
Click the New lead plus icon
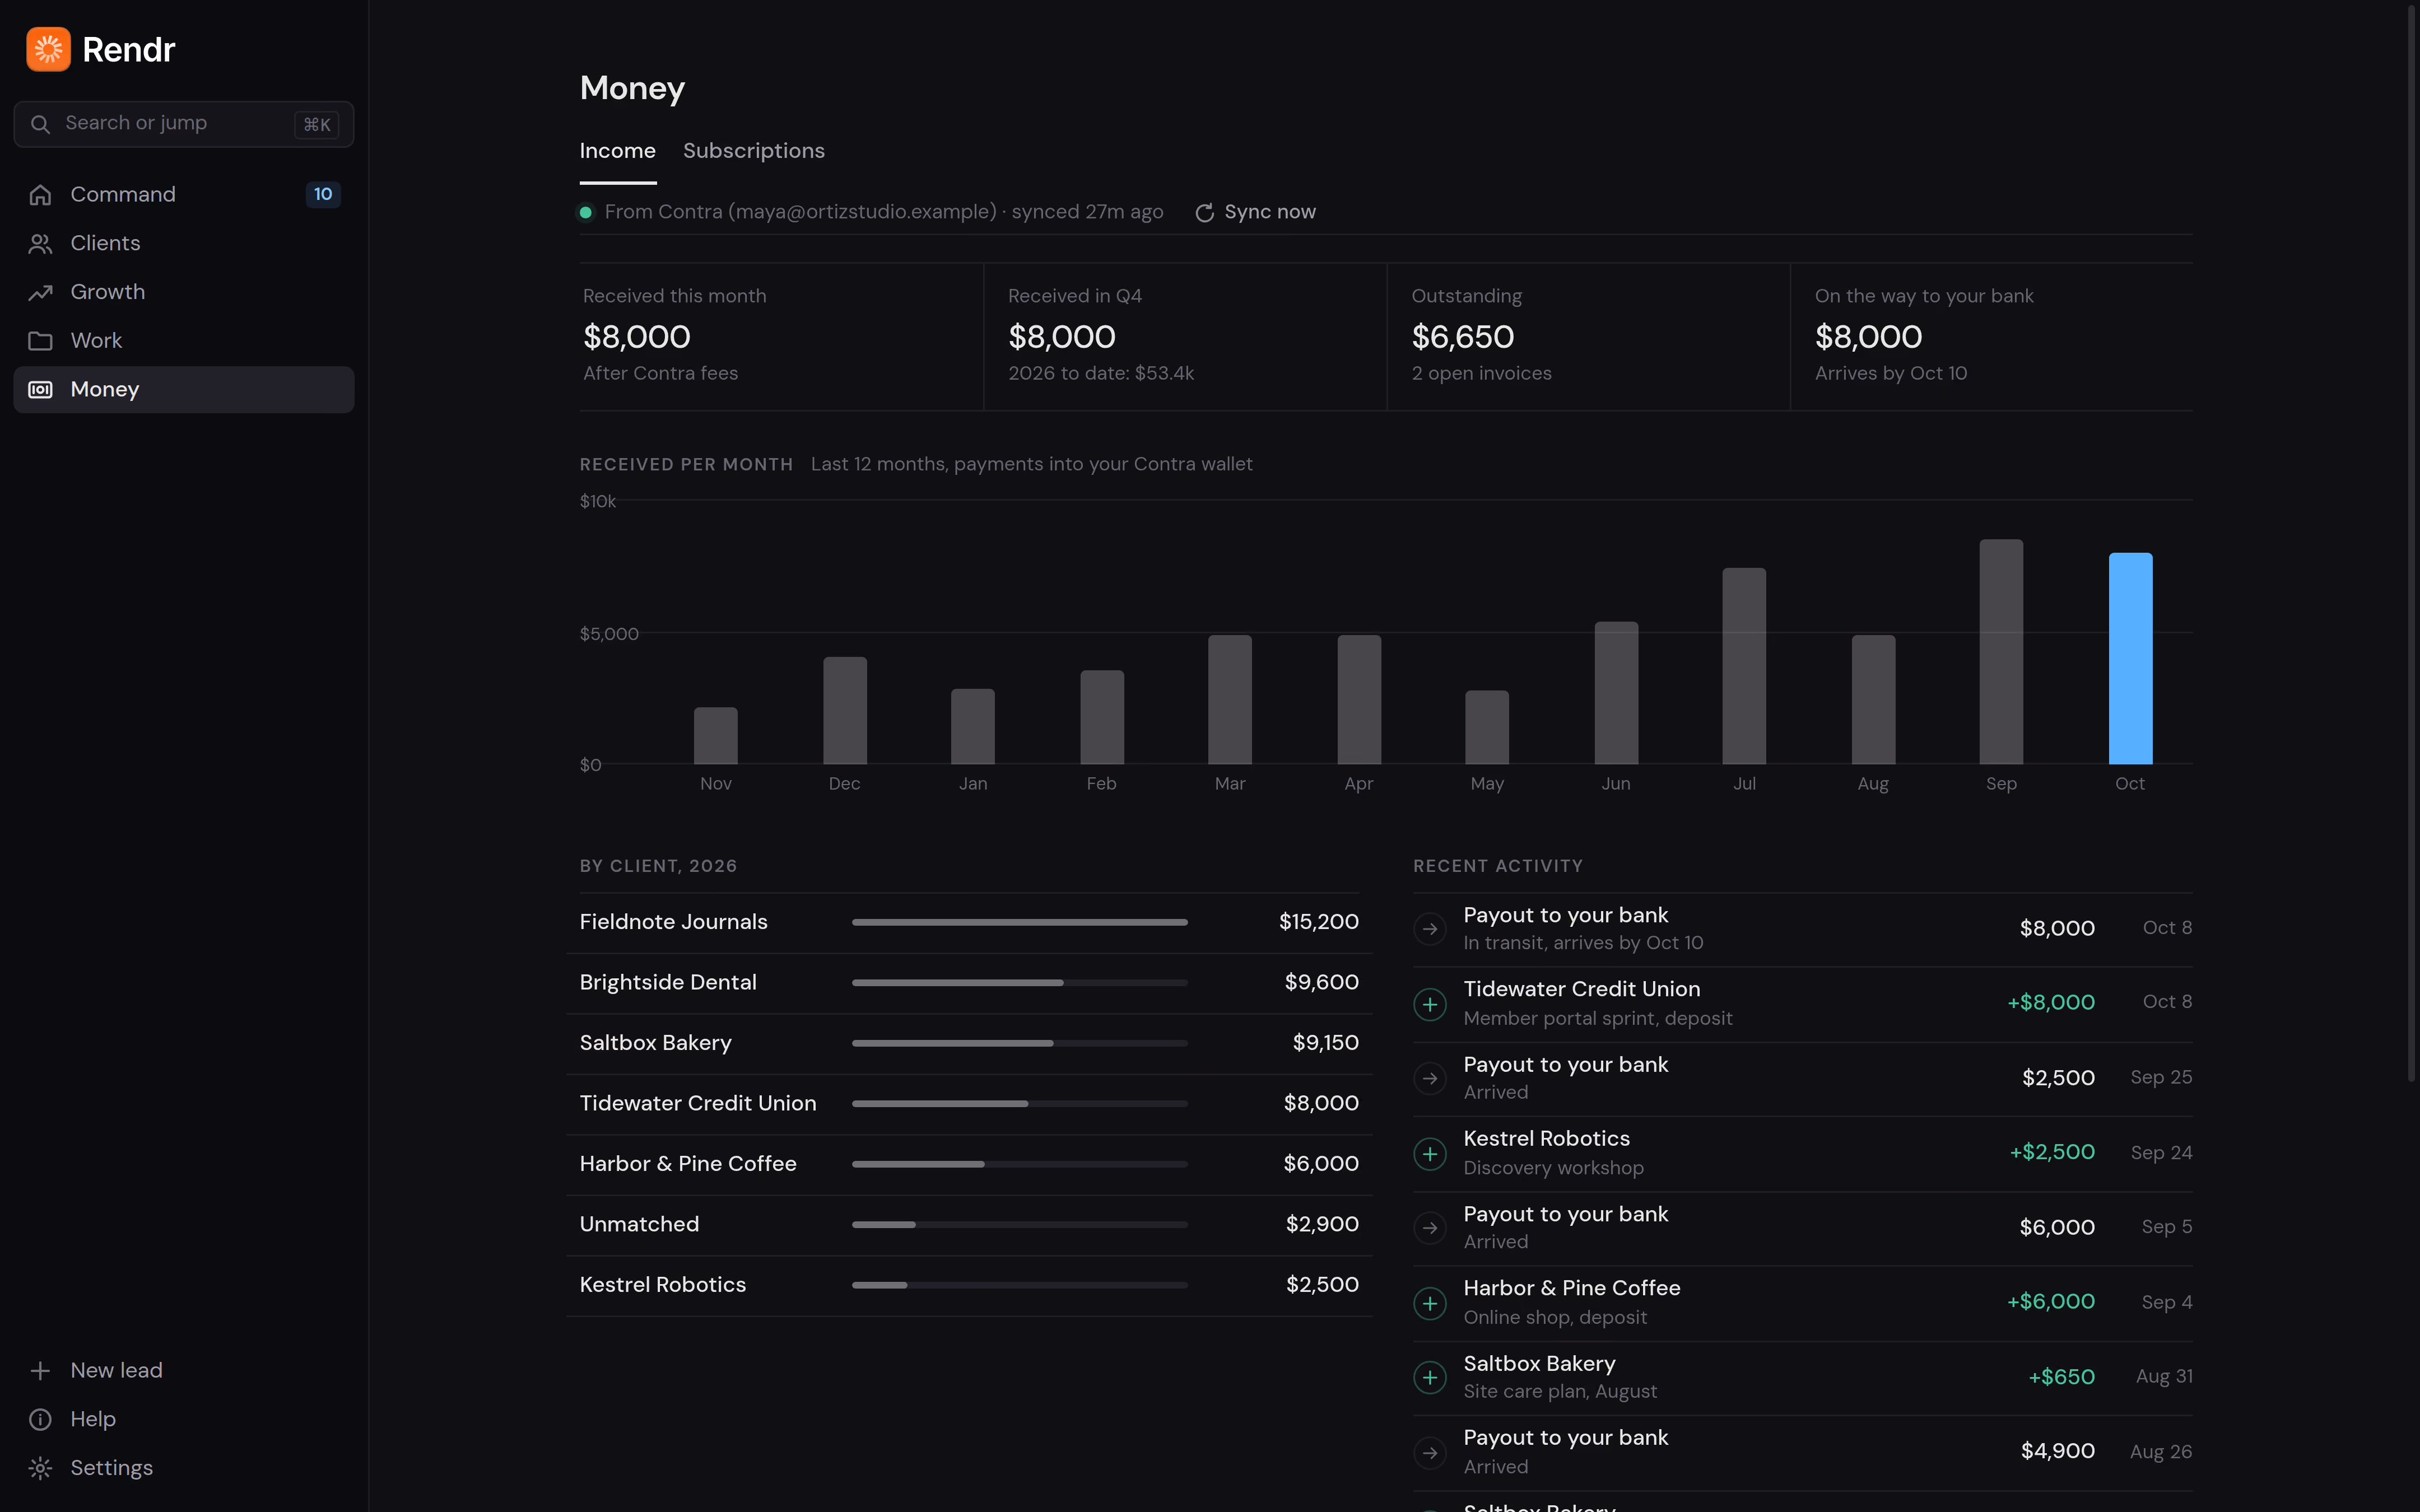coord(40,1371)
